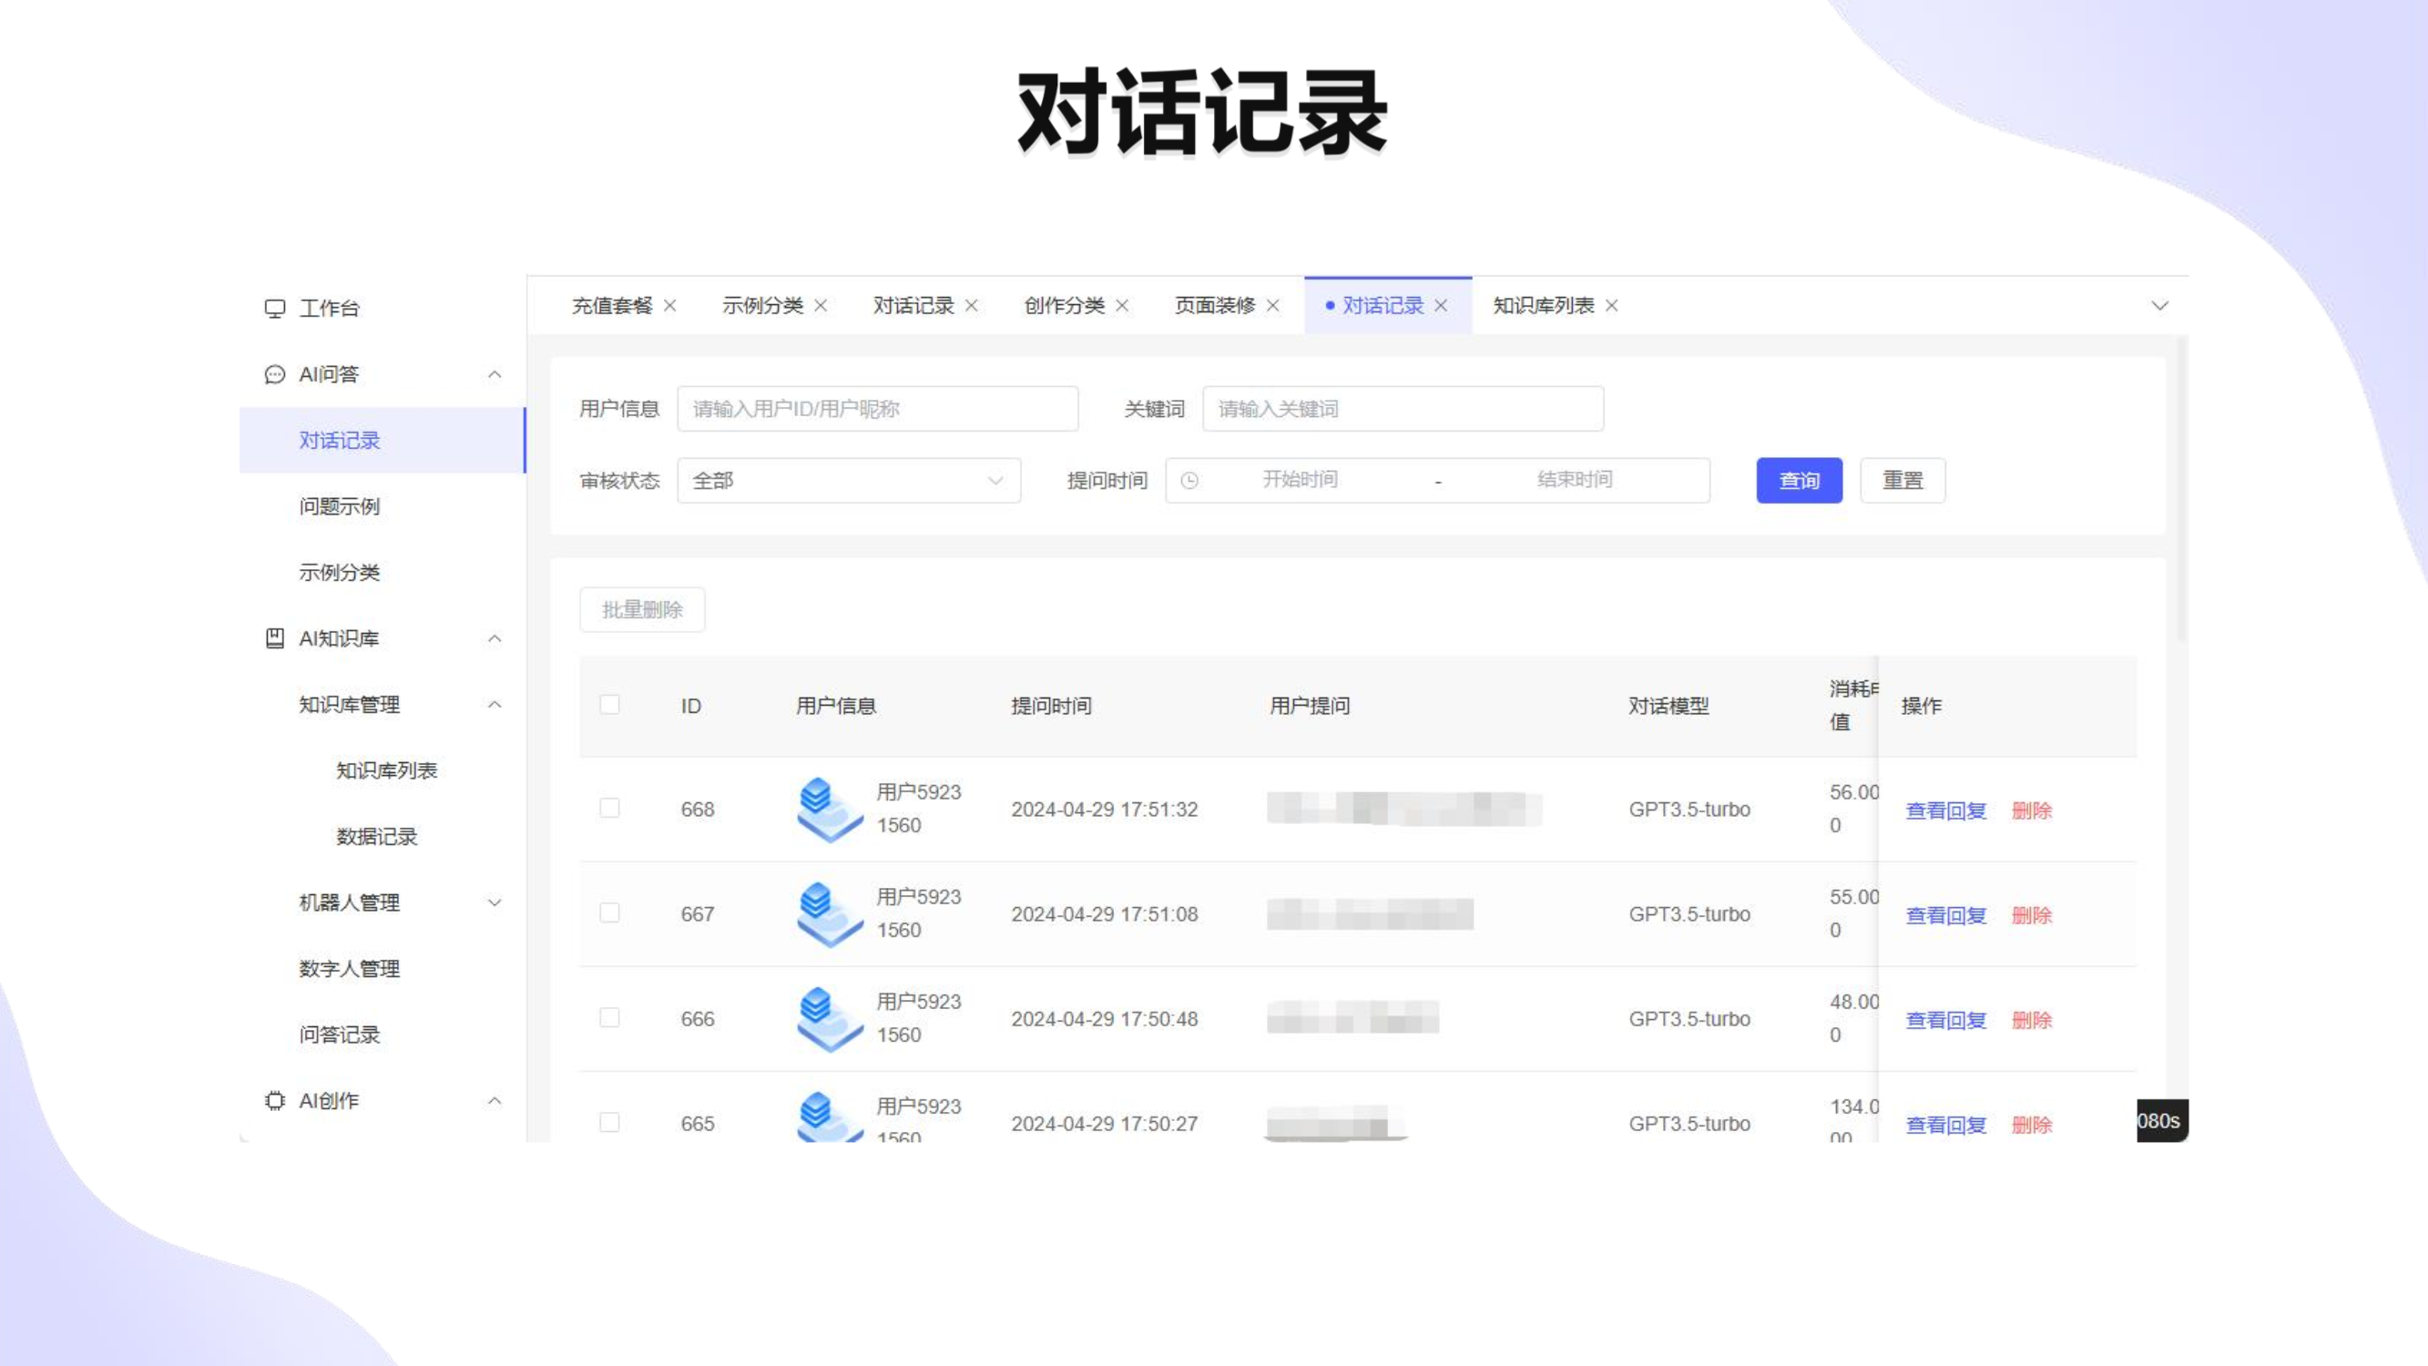Close the 充值套餐 tab
2428x1366 pixels.
click(670, 305)
